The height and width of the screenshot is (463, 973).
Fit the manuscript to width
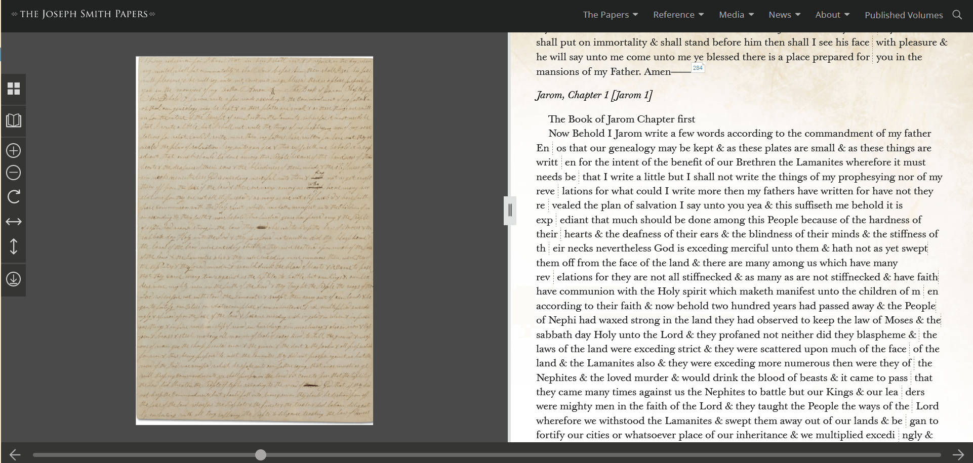(x=14, y=221)
